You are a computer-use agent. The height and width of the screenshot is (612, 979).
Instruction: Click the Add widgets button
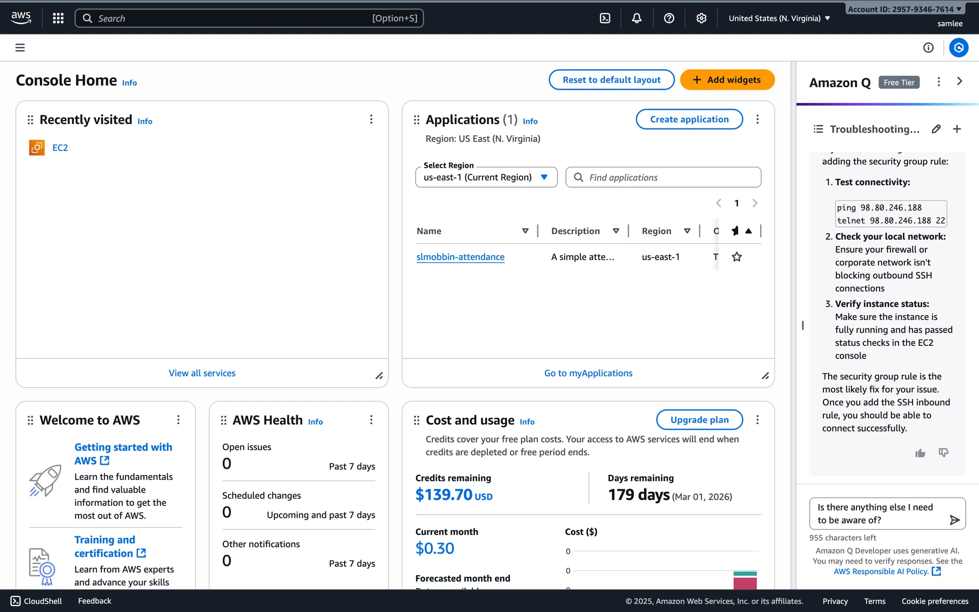click(x=727, y=80)
